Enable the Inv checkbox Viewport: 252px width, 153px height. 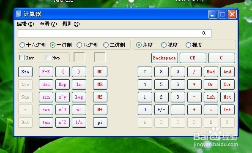click(x=27, y=58)
